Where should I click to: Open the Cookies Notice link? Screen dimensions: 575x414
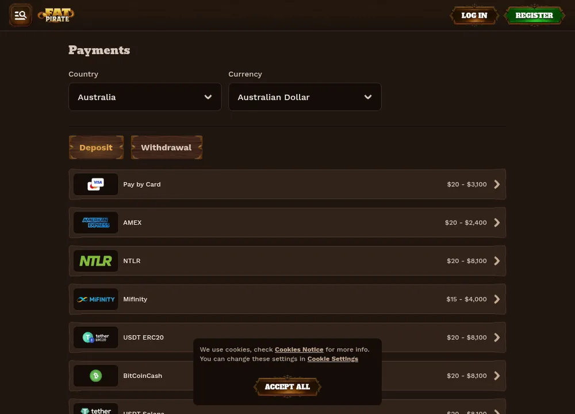click(x=299, y=350)
